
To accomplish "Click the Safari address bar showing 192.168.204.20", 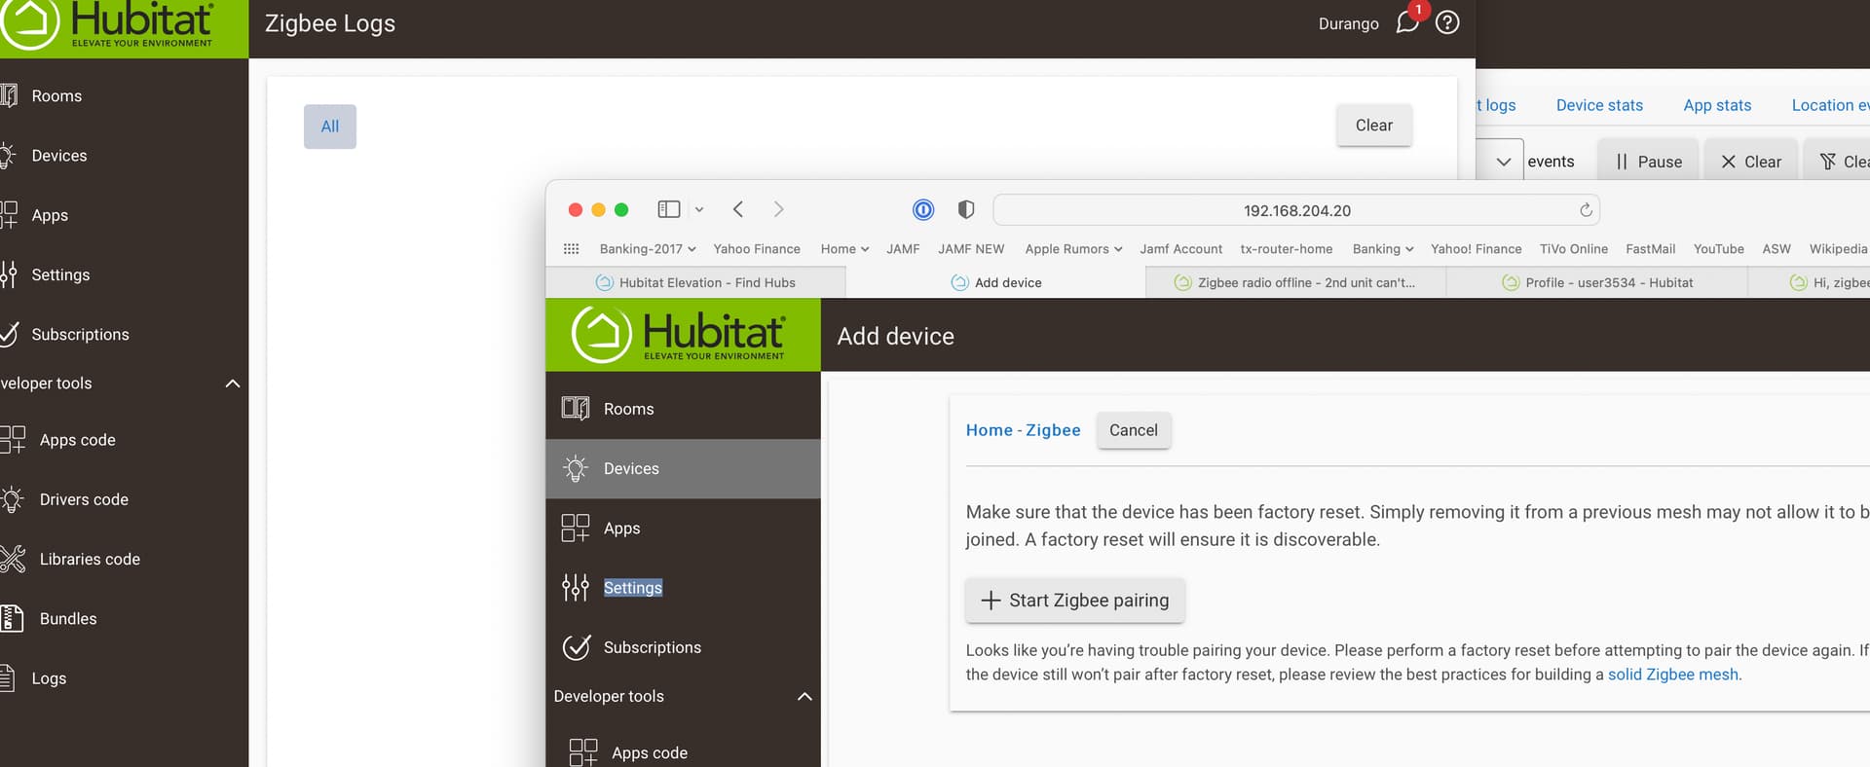I will [1296, 210].
